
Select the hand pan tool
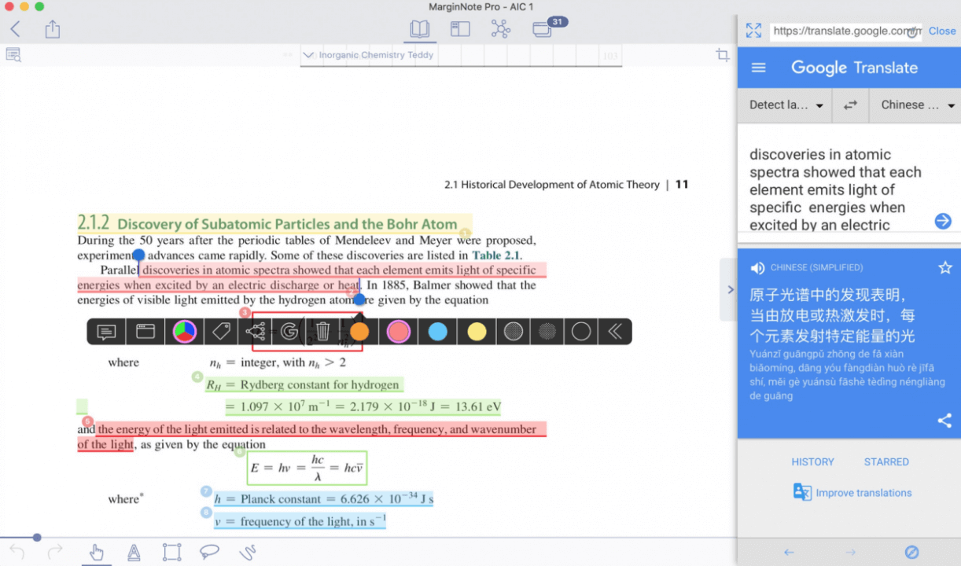coord(96,552)
